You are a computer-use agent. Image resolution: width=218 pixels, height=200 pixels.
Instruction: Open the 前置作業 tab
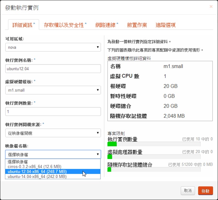[x=137, y=25]
